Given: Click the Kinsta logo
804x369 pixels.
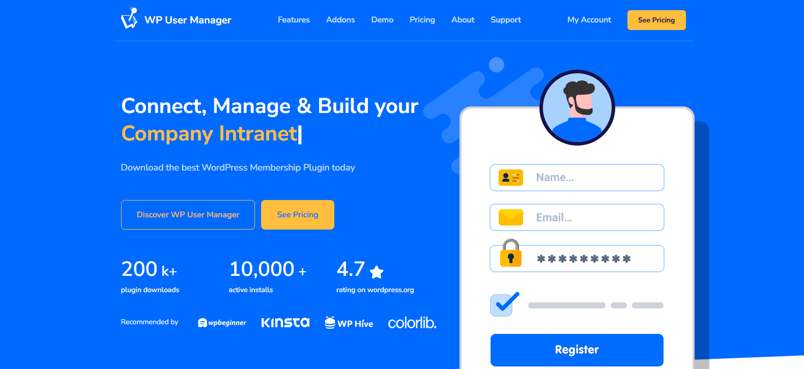Looking at the screenshot, I should pos(285,322).
